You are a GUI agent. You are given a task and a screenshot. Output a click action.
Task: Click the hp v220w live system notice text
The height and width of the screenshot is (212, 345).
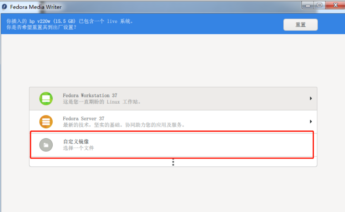click(x=70, y=21)
